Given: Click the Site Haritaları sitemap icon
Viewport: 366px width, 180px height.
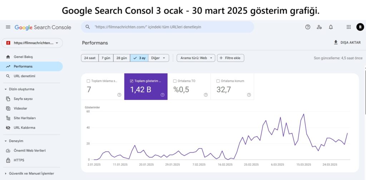Looking at the screenshot, I should coord(8,118).
